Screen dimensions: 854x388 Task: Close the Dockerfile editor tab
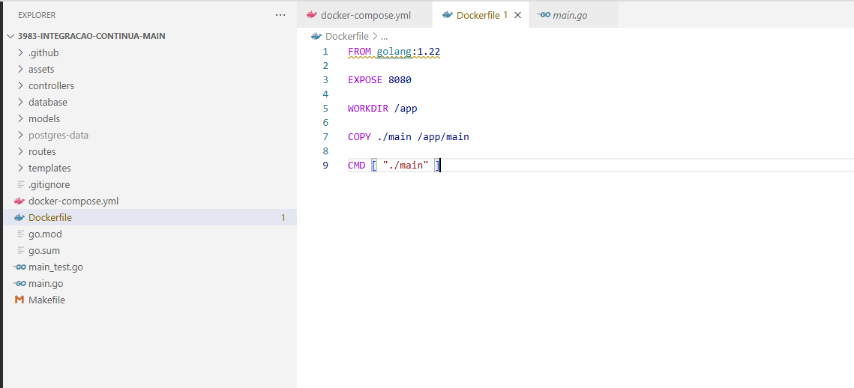click(518, 15)
